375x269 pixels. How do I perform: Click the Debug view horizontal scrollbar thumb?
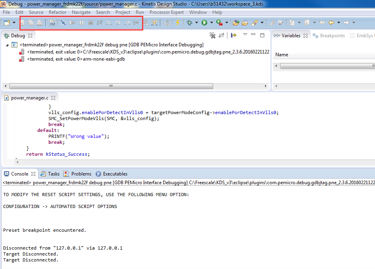111,86
